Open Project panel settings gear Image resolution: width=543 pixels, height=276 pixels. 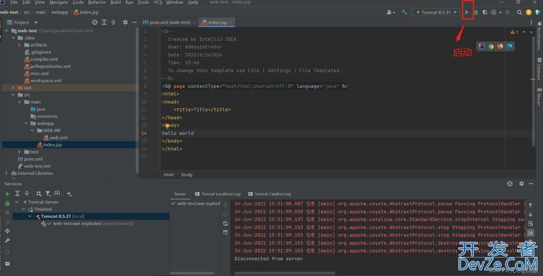click(x=125, y=22)
